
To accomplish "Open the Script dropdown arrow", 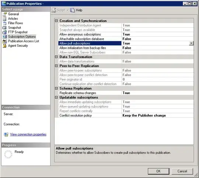I will (67, 10).
